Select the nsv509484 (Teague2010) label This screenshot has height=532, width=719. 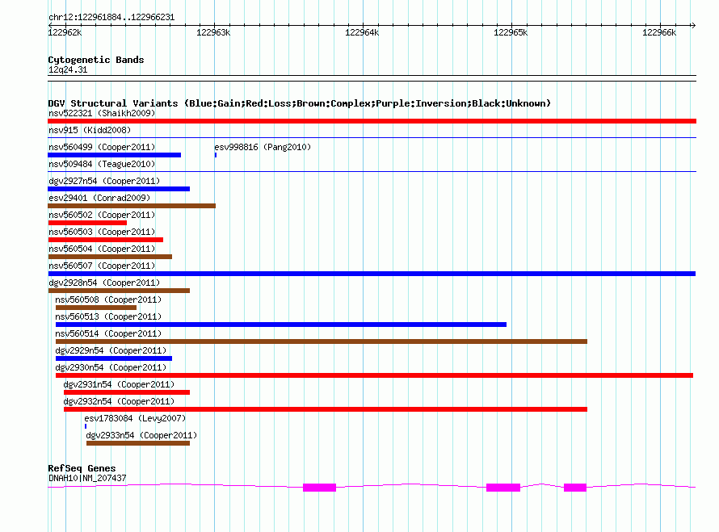coord(102,164)
